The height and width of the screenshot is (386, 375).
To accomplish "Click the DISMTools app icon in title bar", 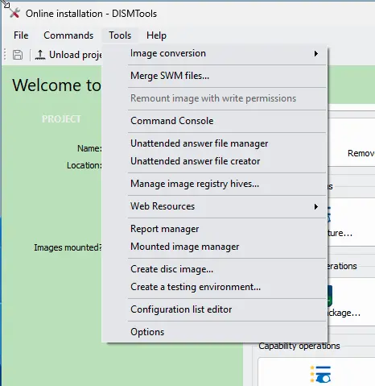I will [14, 13].
